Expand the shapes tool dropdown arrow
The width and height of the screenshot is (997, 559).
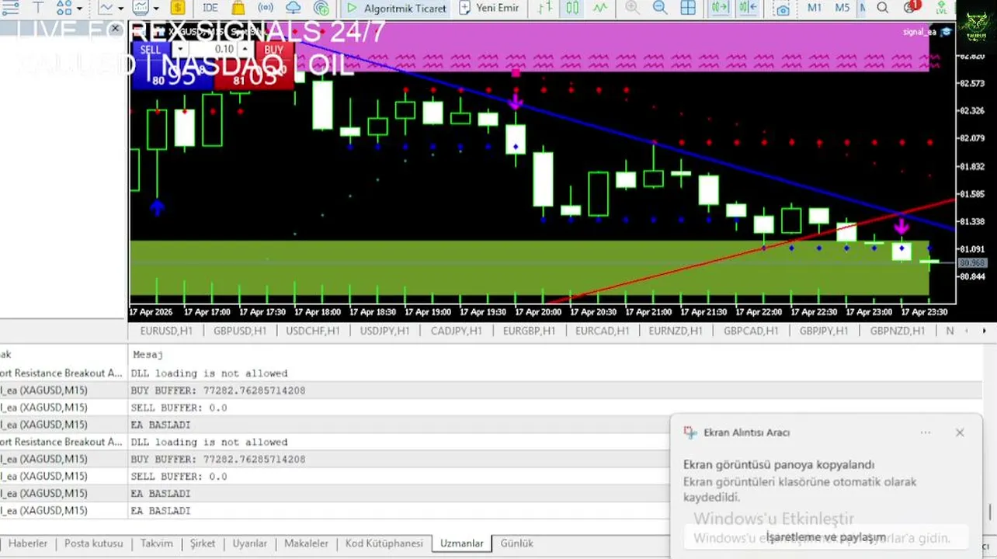click(79, 9)
